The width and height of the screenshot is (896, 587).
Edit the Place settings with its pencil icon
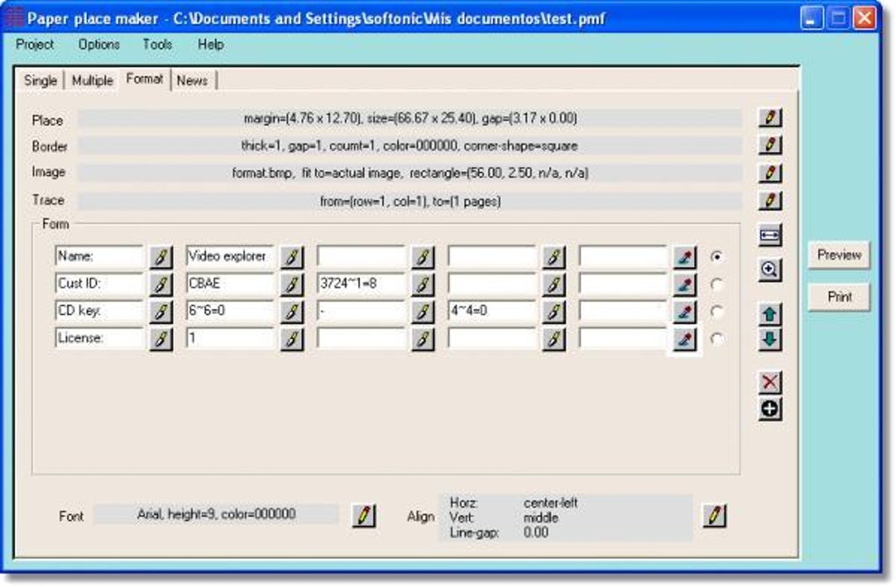tap(770, 117)
